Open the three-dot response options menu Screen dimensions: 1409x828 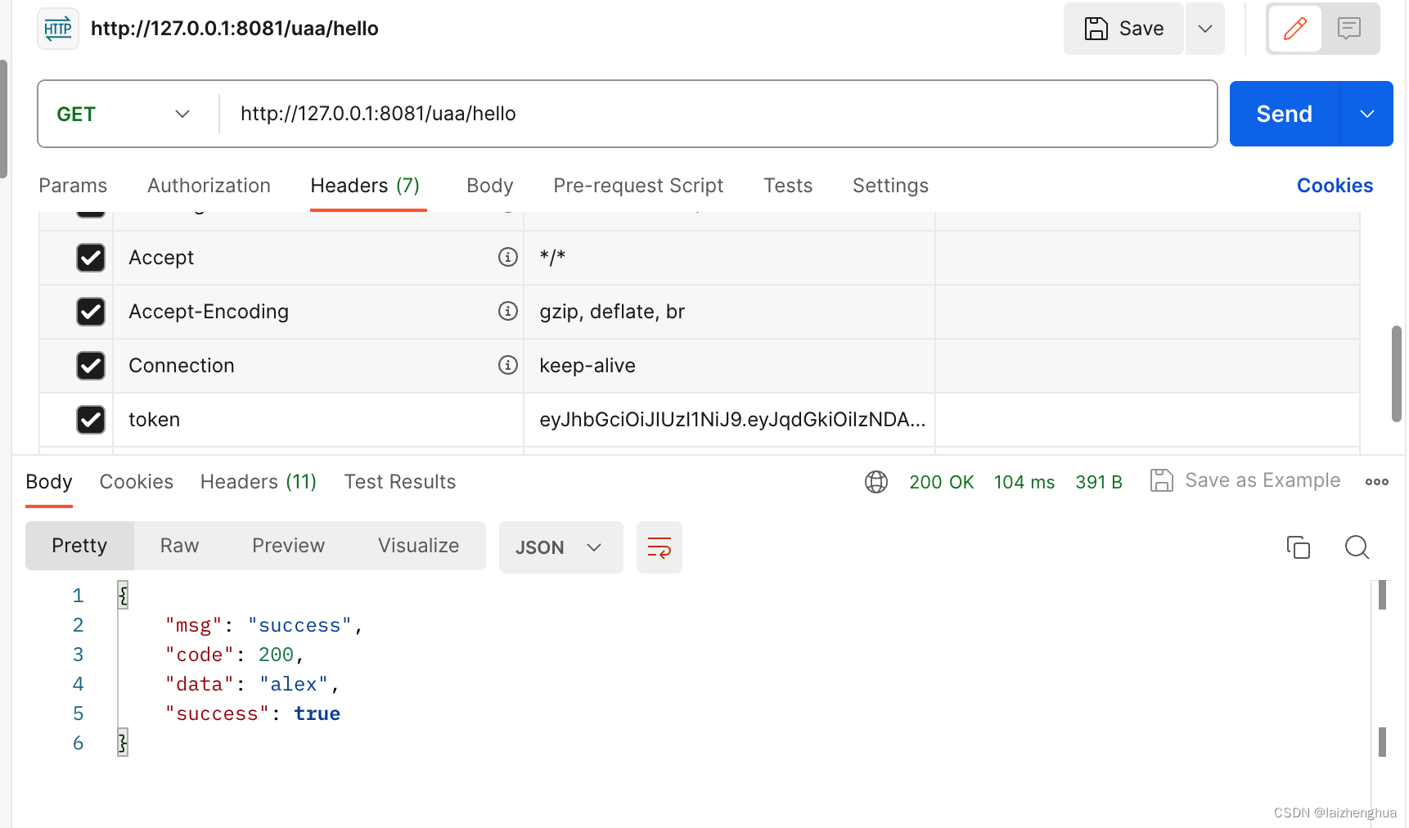click(x=1377, y=482)
